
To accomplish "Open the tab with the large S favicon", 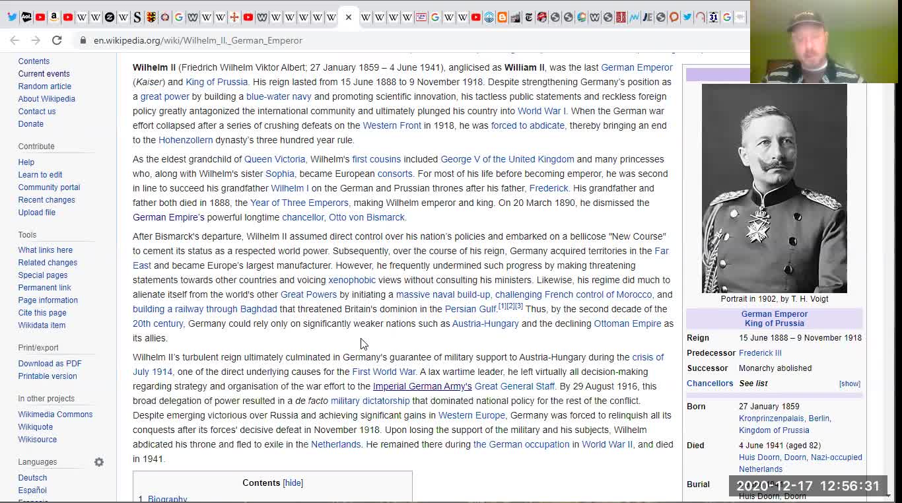I will pos(137,17).
